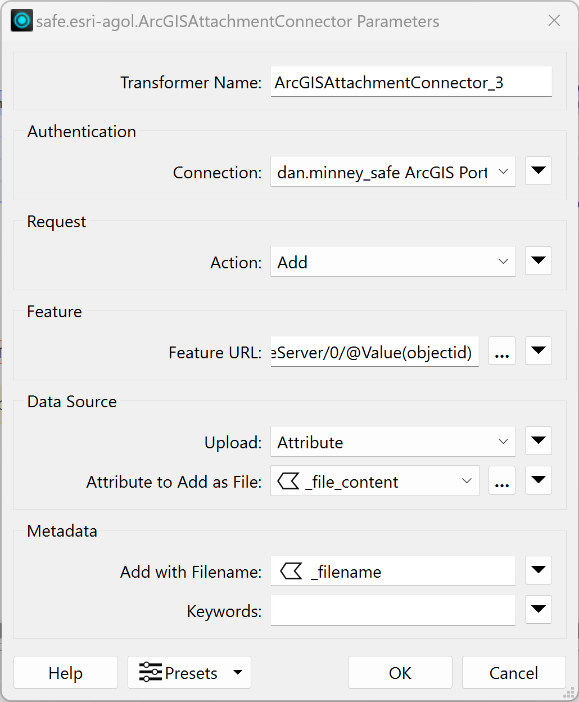The height and width of the screenshot is (702, 579).
Task: Click the Cancel button
Action: [514, 672]
